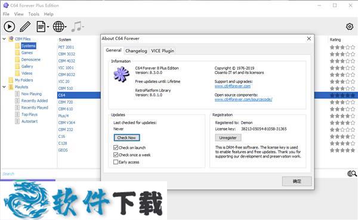
Task: Select the CBM V364 system row
Action: coord(66,123)
